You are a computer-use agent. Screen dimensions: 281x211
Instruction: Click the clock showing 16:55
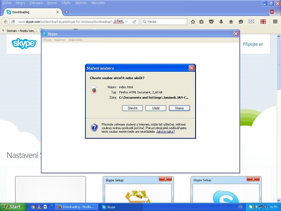click(x=274, y=207)
